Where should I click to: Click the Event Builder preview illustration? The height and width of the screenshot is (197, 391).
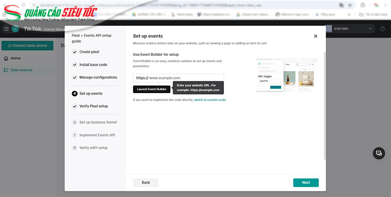286,75
